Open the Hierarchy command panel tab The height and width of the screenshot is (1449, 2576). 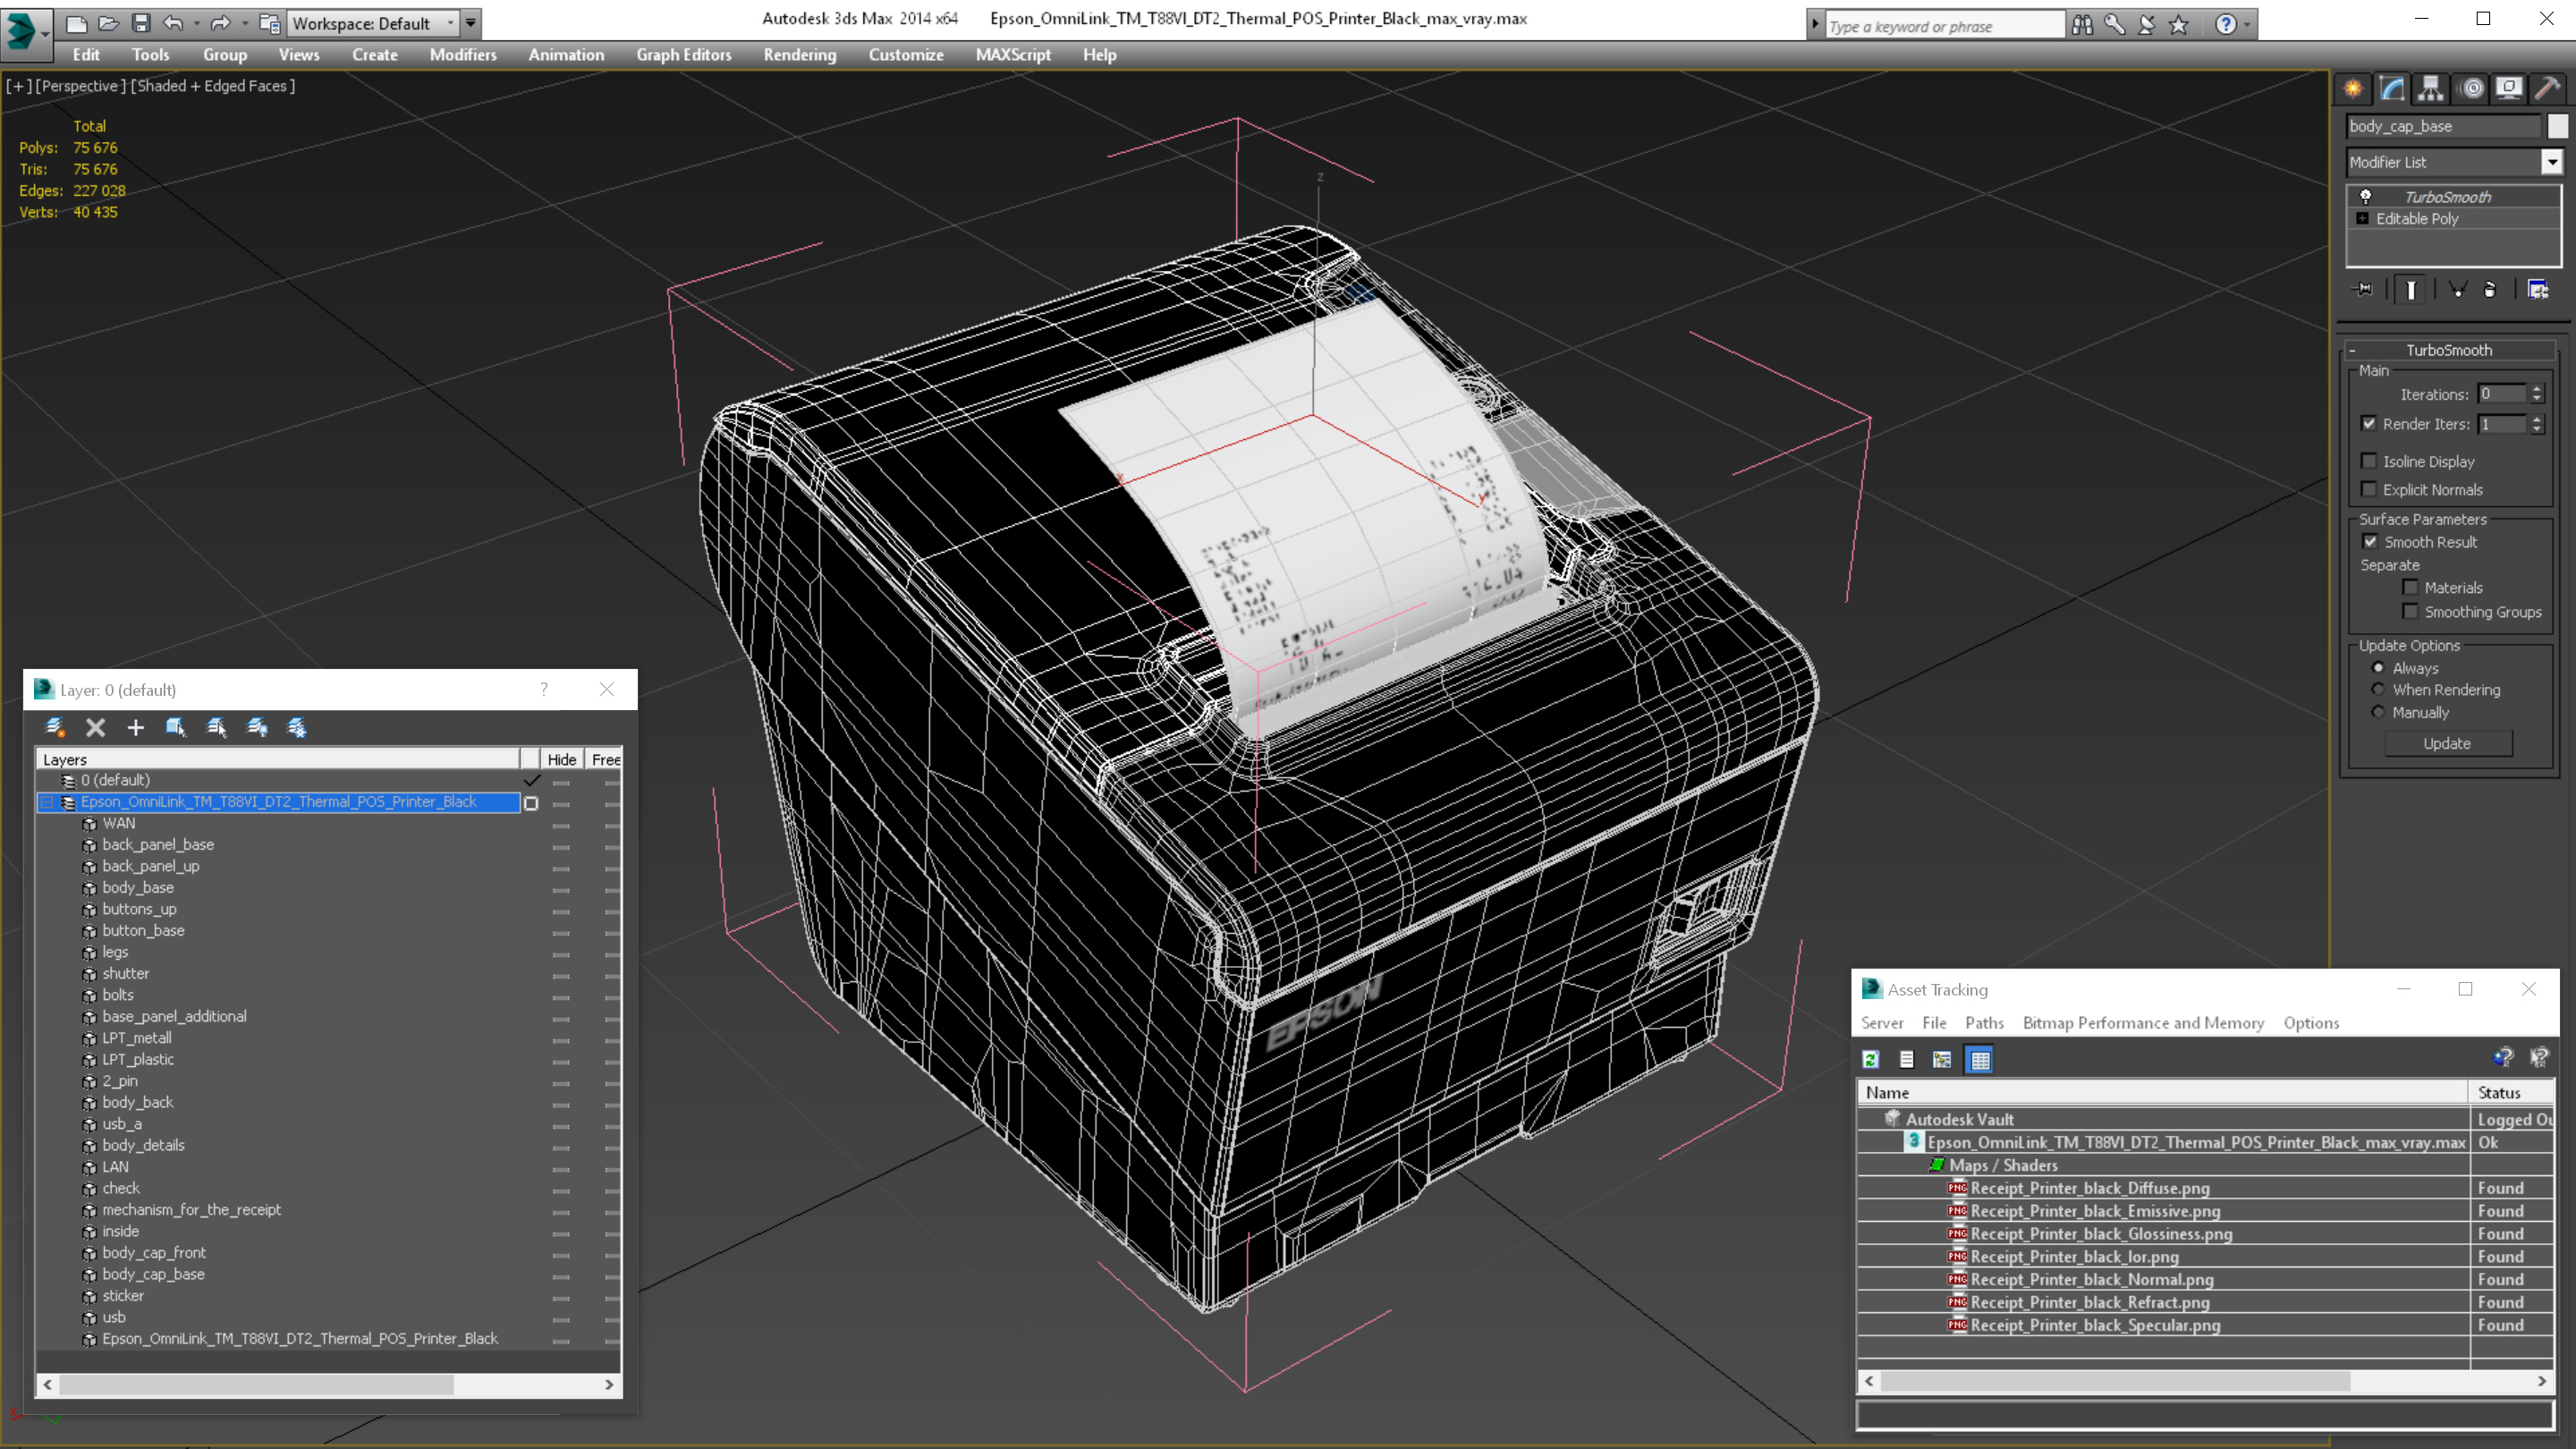tap(2431, 88)
